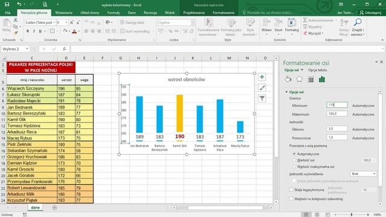Click the red font color button
The image size is (386, 217).
pyautogui.click(x=74, y=31)
